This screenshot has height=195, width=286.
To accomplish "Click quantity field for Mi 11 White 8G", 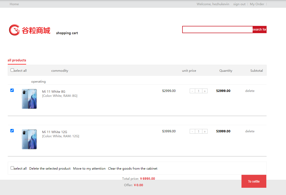I will tap(199, 91).
